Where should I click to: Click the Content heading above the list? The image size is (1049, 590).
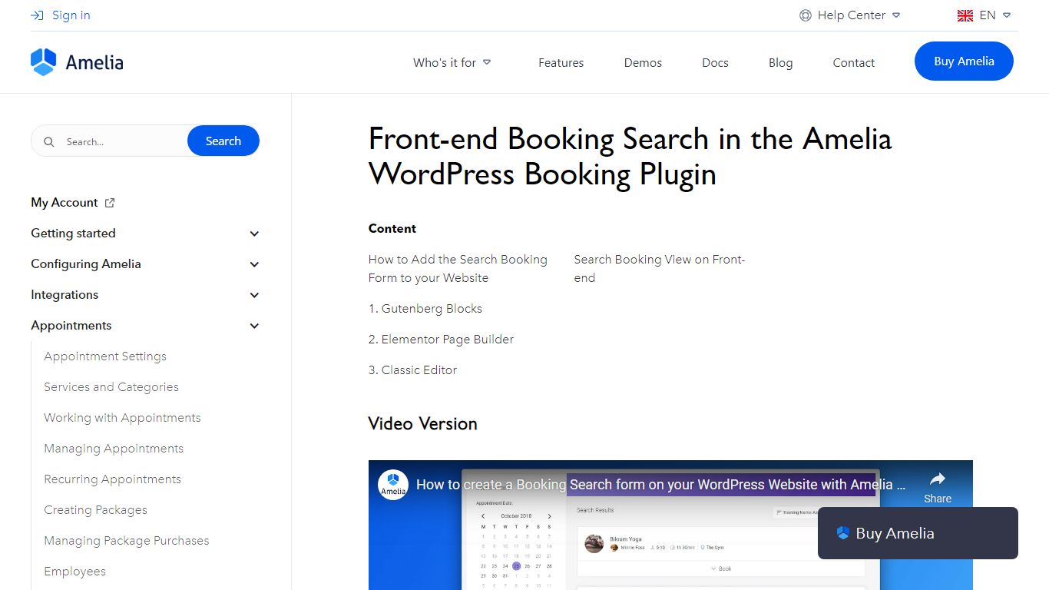pyautogui.click(x=392, y=229)
